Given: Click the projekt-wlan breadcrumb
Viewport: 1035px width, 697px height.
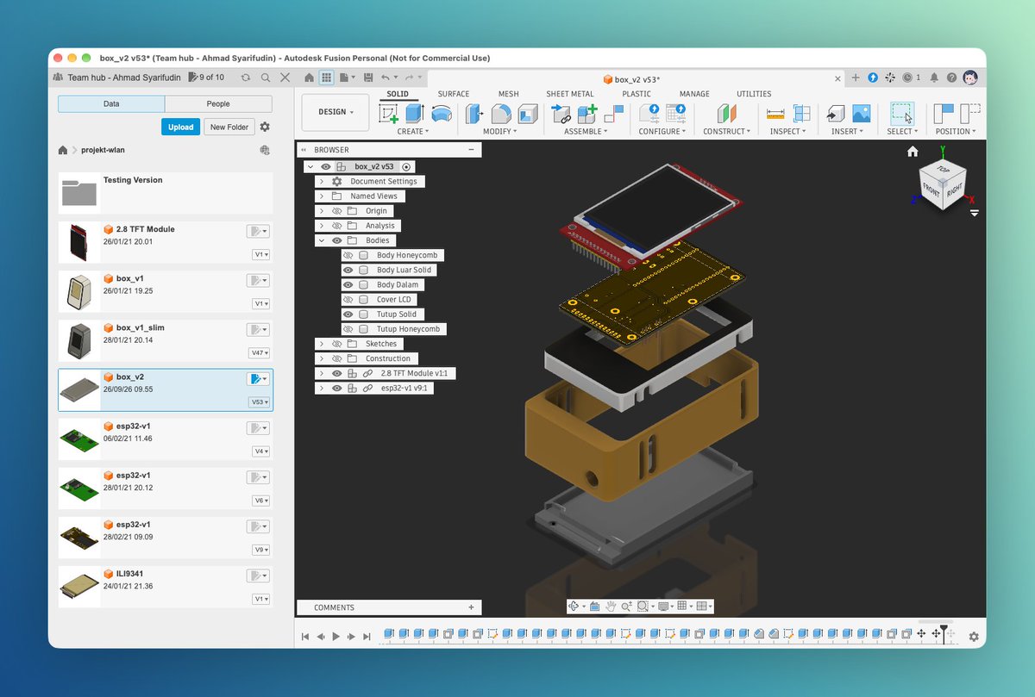Looking at the screenshot, I should [x=103, y=150].
